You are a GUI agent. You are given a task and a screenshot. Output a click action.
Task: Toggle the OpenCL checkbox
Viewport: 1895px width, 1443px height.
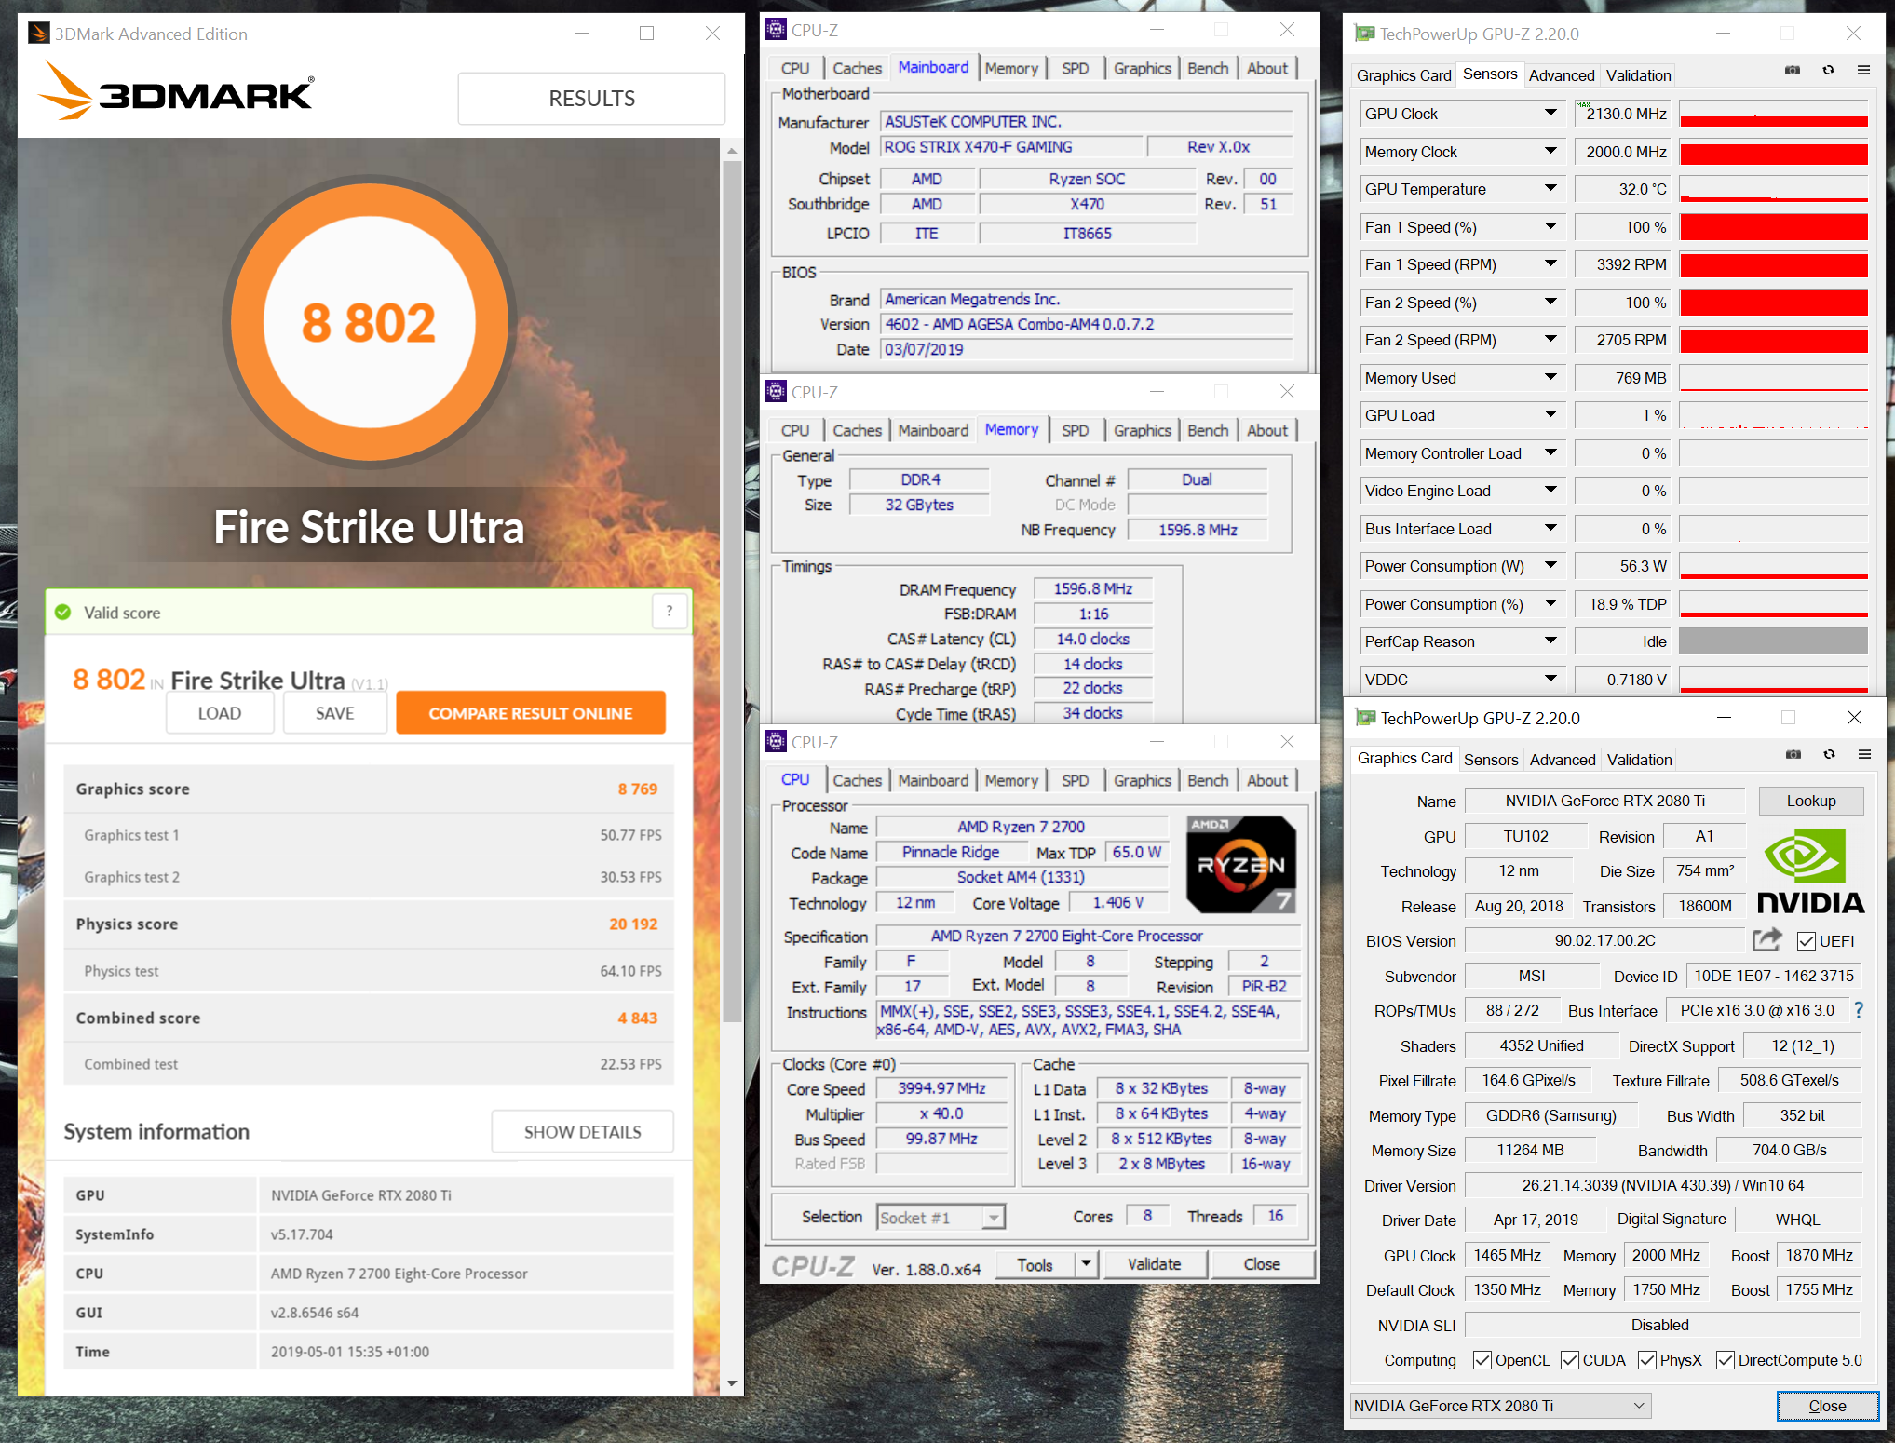point(1482,1360)
